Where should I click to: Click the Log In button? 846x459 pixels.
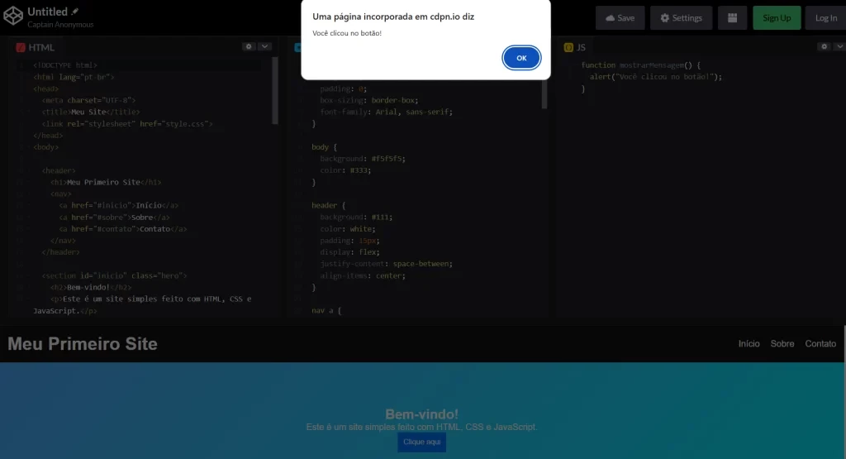(x=825, y=18)
